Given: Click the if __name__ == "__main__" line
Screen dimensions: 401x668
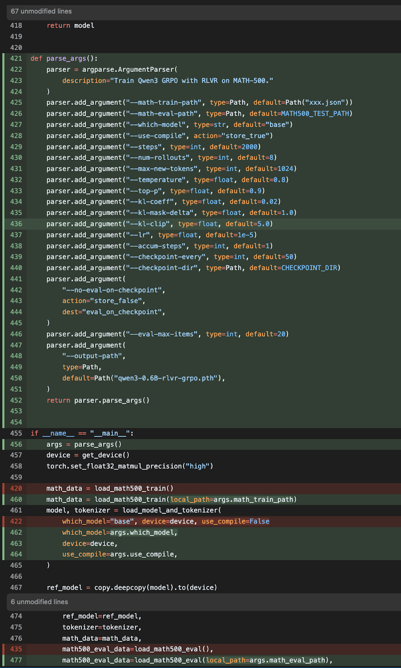Looking at the screenshot, I should point(82,433).
